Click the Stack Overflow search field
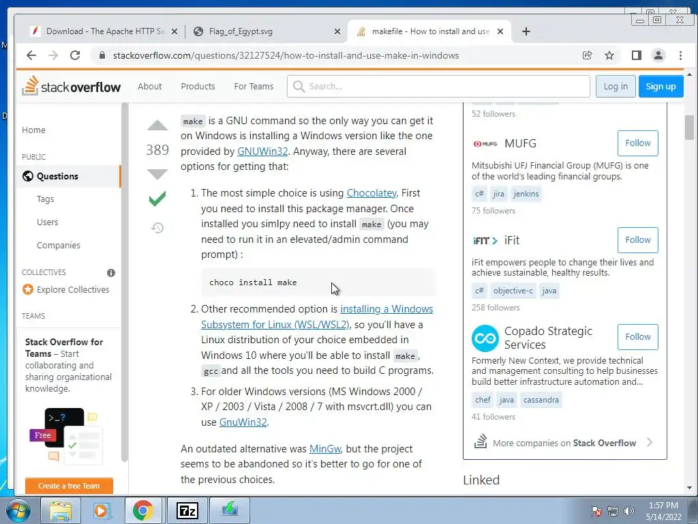 point(438,87)
